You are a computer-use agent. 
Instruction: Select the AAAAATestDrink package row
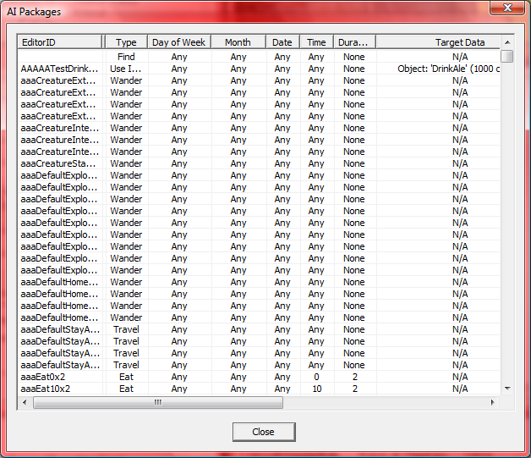[59, 69]
